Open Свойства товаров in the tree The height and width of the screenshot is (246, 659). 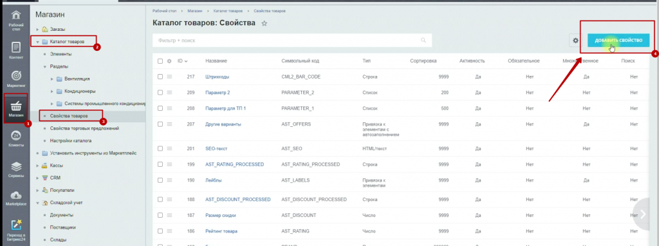(69, 116)
